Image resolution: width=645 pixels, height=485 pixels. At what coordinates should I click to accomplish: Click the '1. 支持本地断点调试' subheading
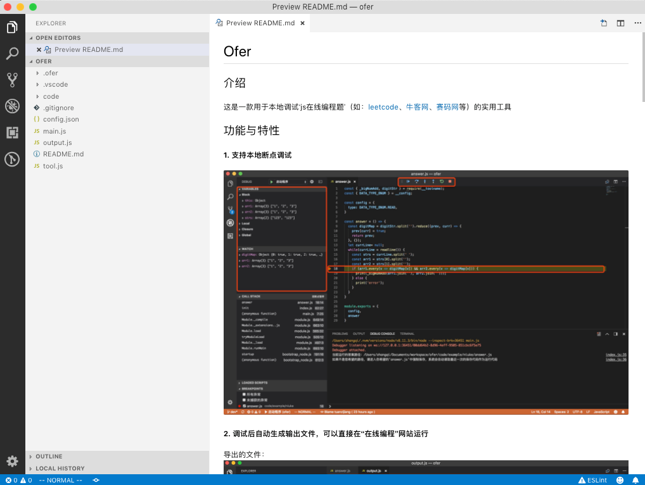[x=257, y=155]
